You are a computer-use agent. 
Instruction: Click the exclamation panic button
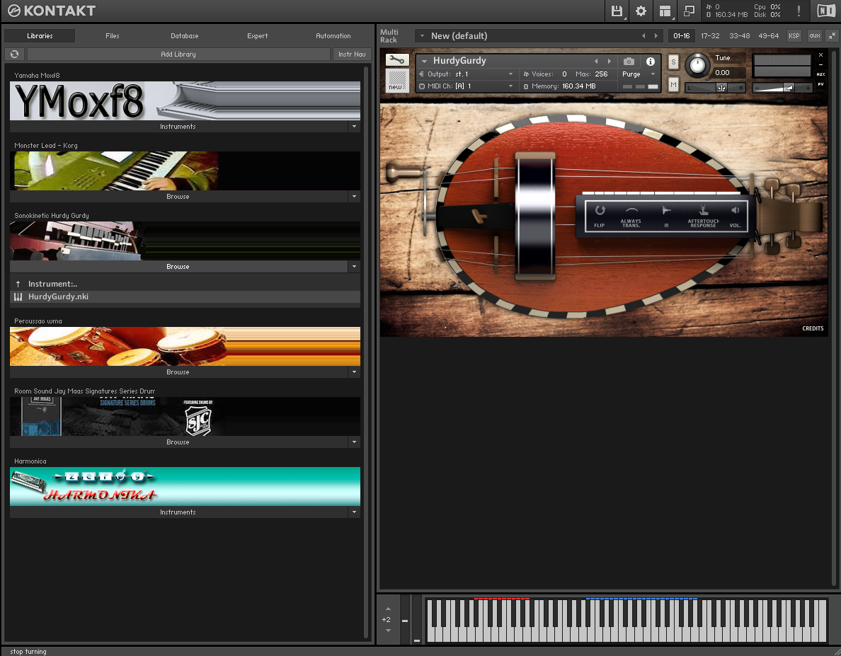tap(799, 11)
